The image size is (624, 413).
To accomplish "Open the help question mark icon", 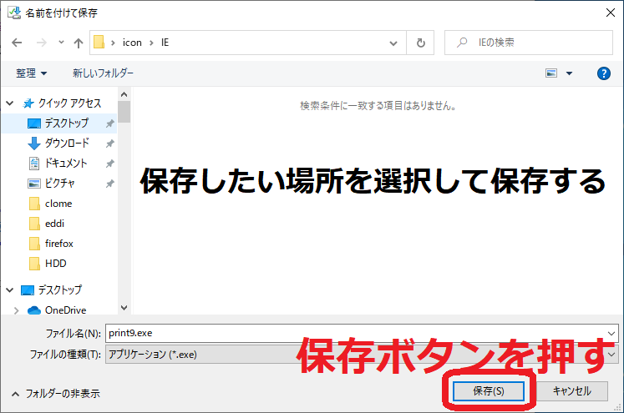I will point(604,73).
